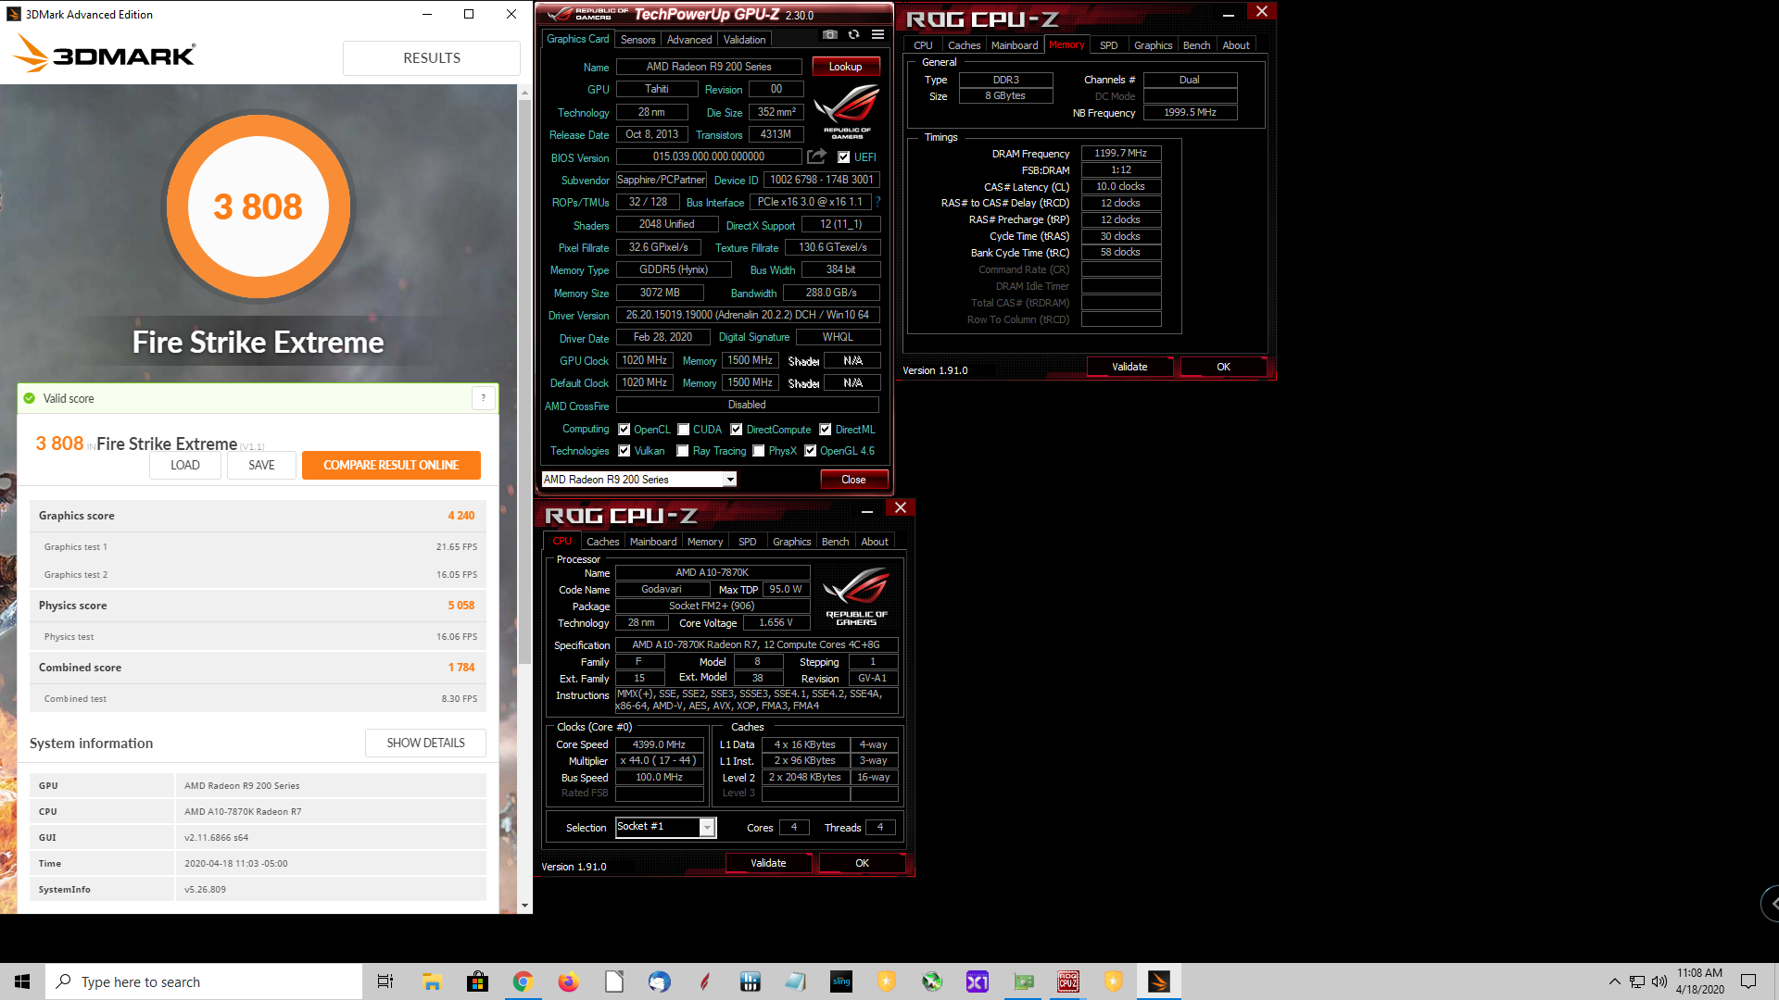Open Graphics tab in lower CPU-Z window
This screenshot has width=1779, height=1000.
point(791,542)
